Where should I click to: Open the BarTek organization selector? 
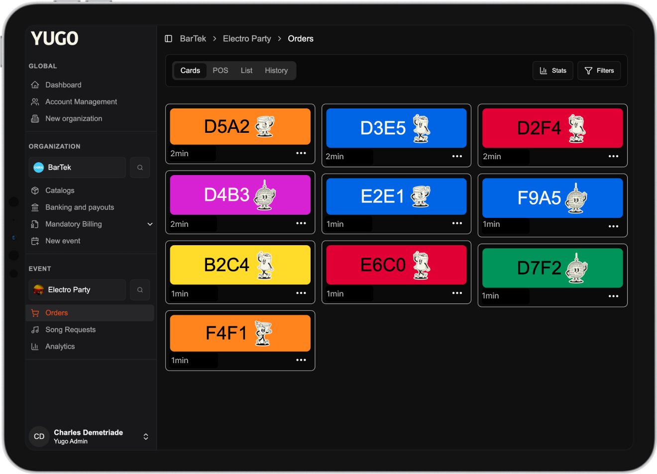tap(77, 168)
